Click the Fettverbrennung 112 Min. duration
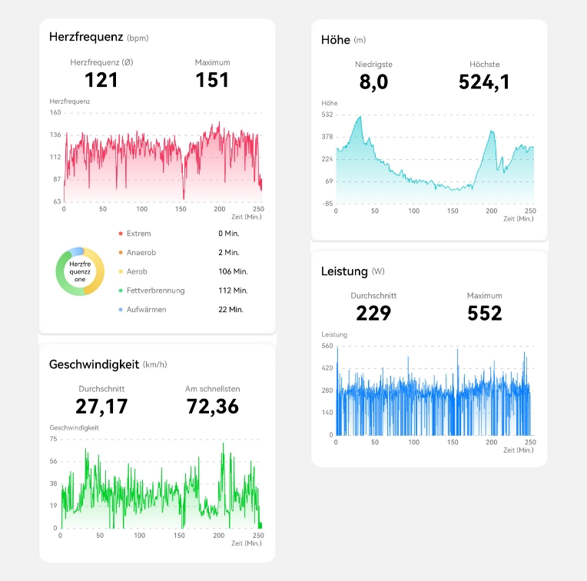The height and width of the screenshot is (581, 587). coord(233,290)
